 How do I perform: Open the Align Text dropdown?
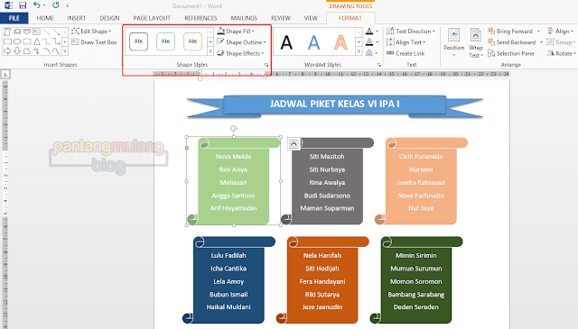[406, 42]
